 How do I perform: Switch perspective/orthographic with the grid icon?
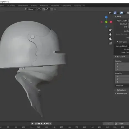pos(110,43)
